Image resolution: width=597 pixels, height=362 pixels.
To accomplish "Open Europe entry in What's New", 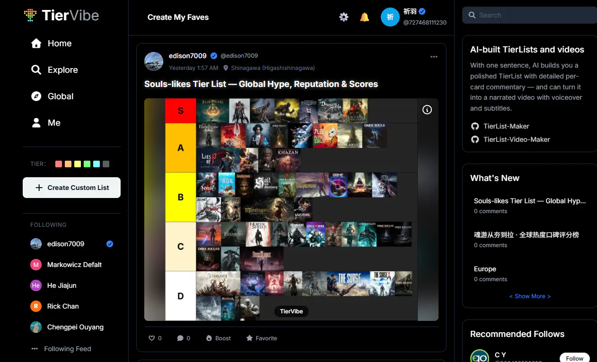I will point(485,269).
